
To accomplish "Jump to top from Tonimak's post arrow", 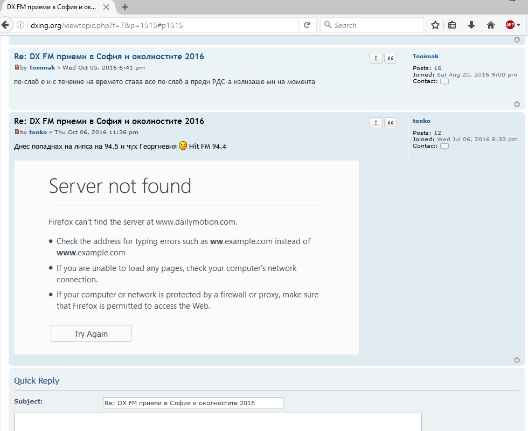I will click(x=517, y=105).
